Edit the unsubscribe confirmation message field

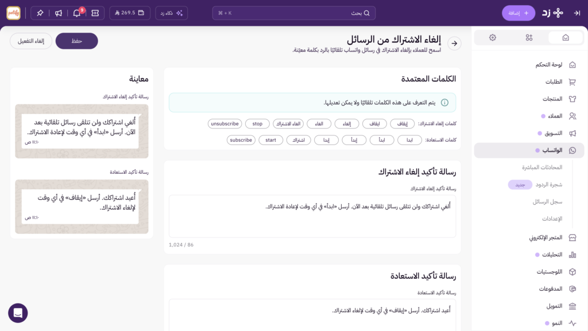(312, 216)
